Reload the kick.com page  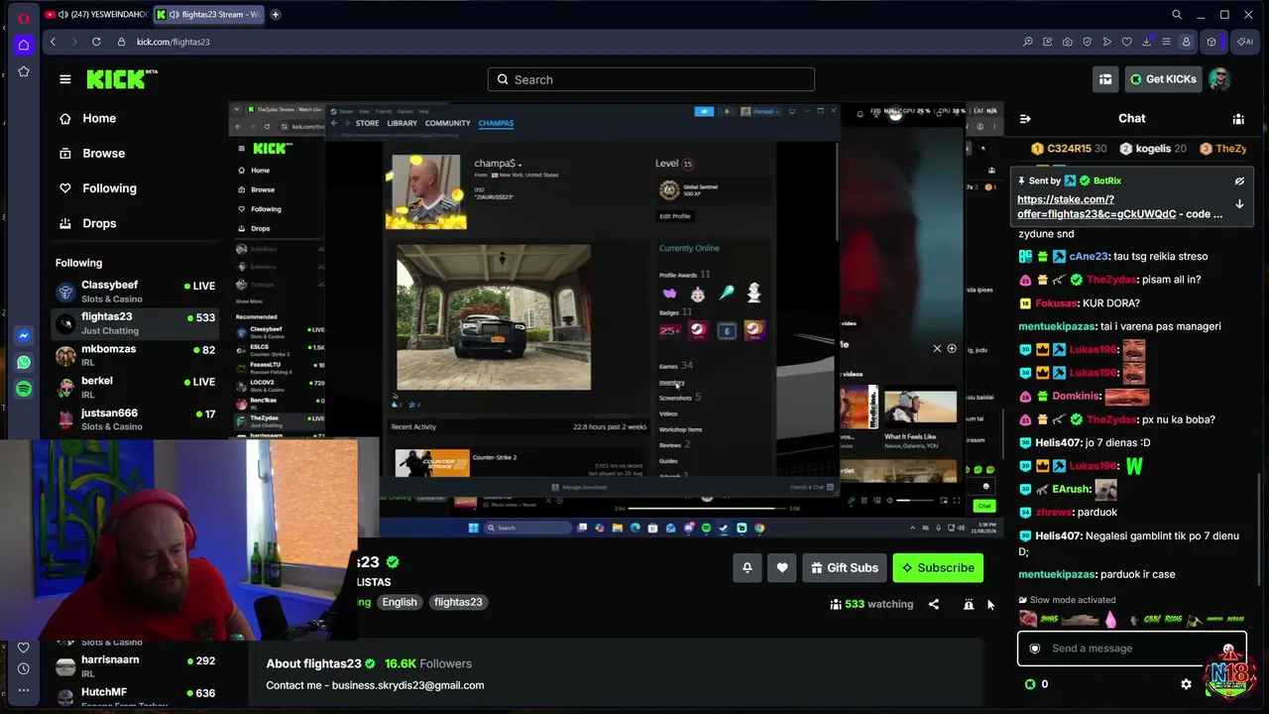click(x=96, y=42)
